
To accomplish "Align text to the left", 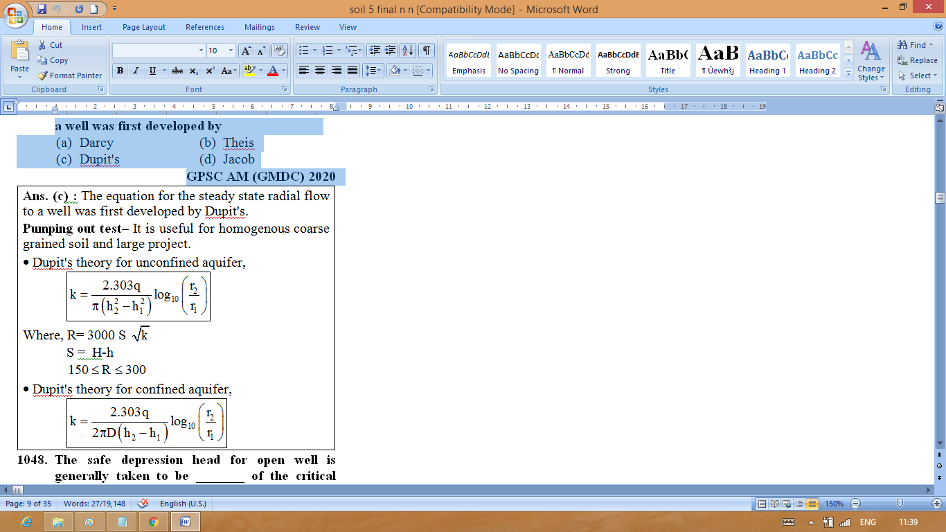I will 303,71.
